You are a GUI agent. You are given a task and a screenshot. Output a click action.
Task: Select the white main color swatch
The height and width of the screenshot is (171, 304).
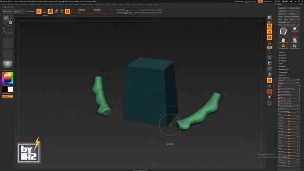pyautogui.click(x=10, y=89)
